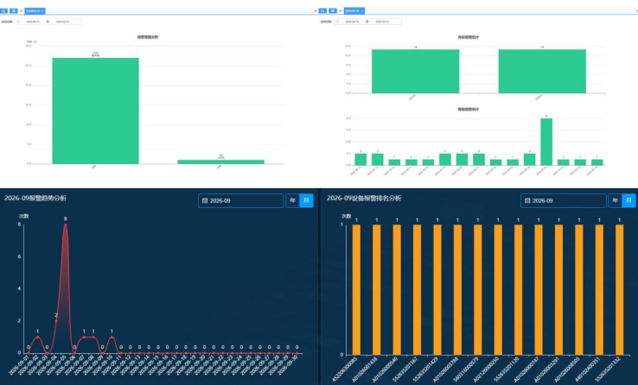The width and height of the screenshot is (638, 385).
Task: Click the first bar in 月份报警统计
Action: (416, 71)
